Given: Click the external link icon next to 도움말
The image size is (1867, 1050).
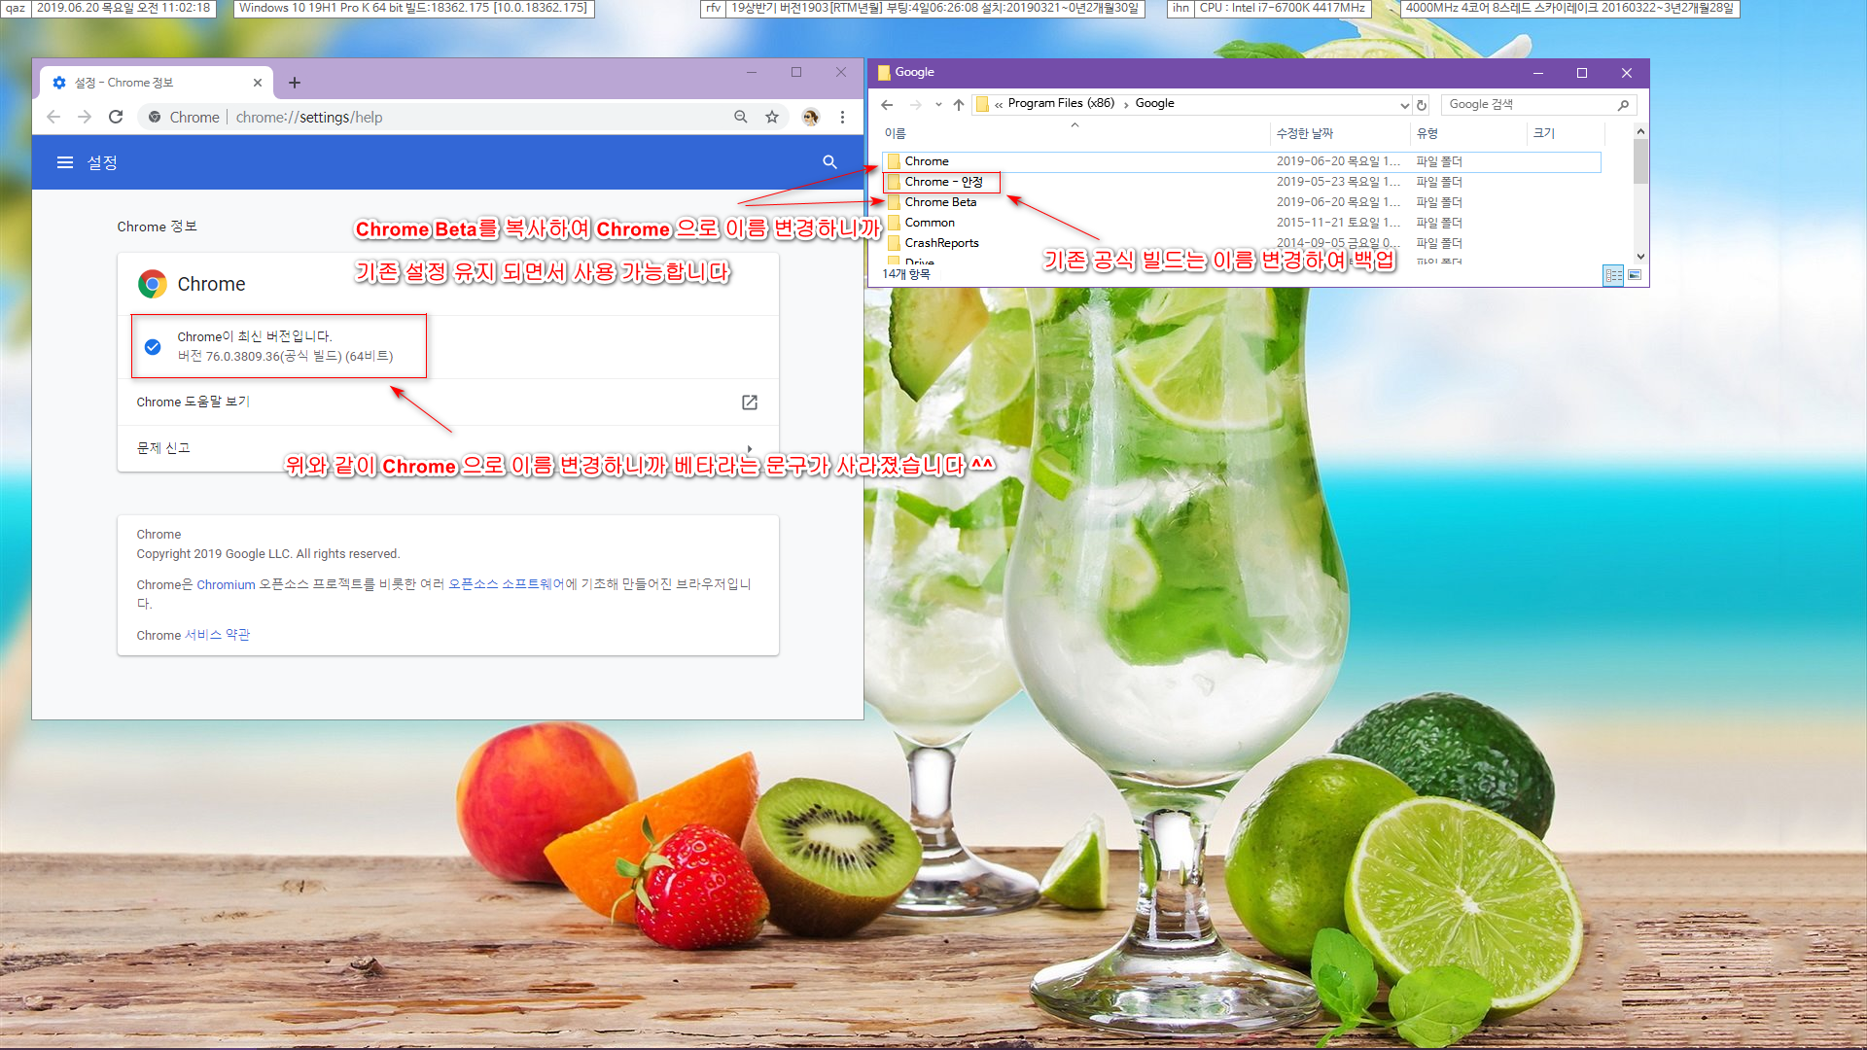Looking at the screenshot, I should pyautogui.click(x=750, y=402).
